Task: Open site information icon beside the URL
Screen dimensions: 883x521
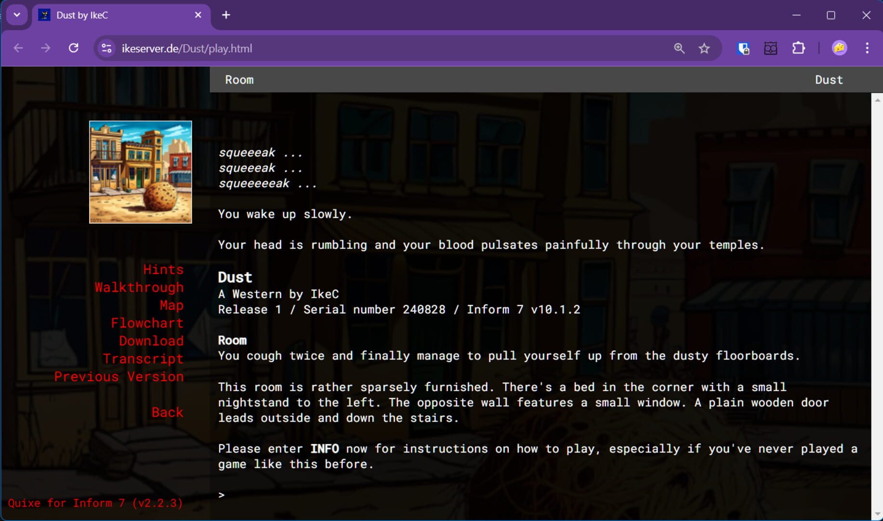Action: click(107, 48)
